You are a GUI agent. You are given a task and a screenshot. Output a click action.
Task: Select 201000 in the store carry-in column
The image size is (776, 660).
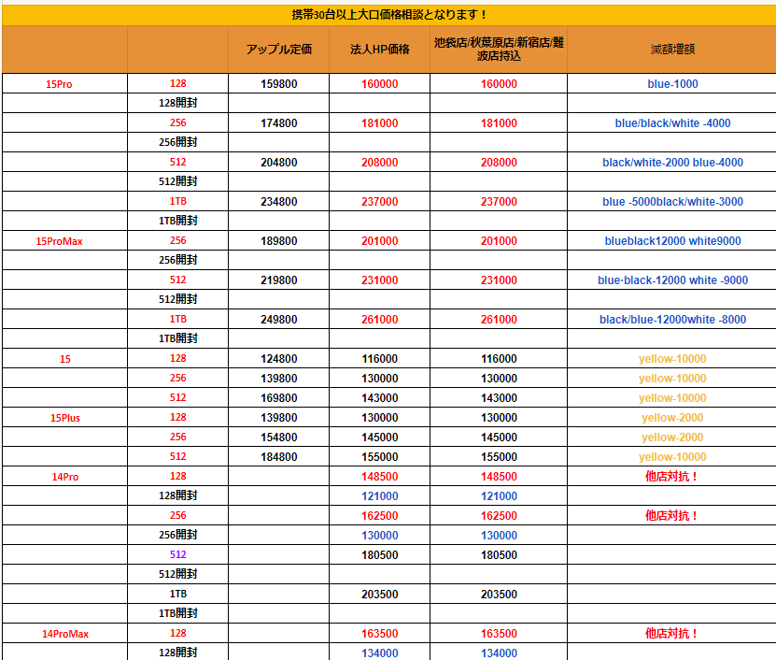(499, 241)
